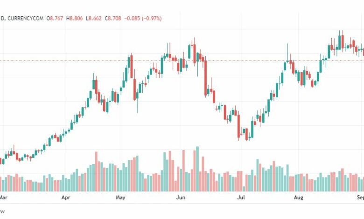The image size is (364, 219).
Task: Click the −0.085 (−0.97%) change value
Action: pyautogui.click(x=143, y=18)
